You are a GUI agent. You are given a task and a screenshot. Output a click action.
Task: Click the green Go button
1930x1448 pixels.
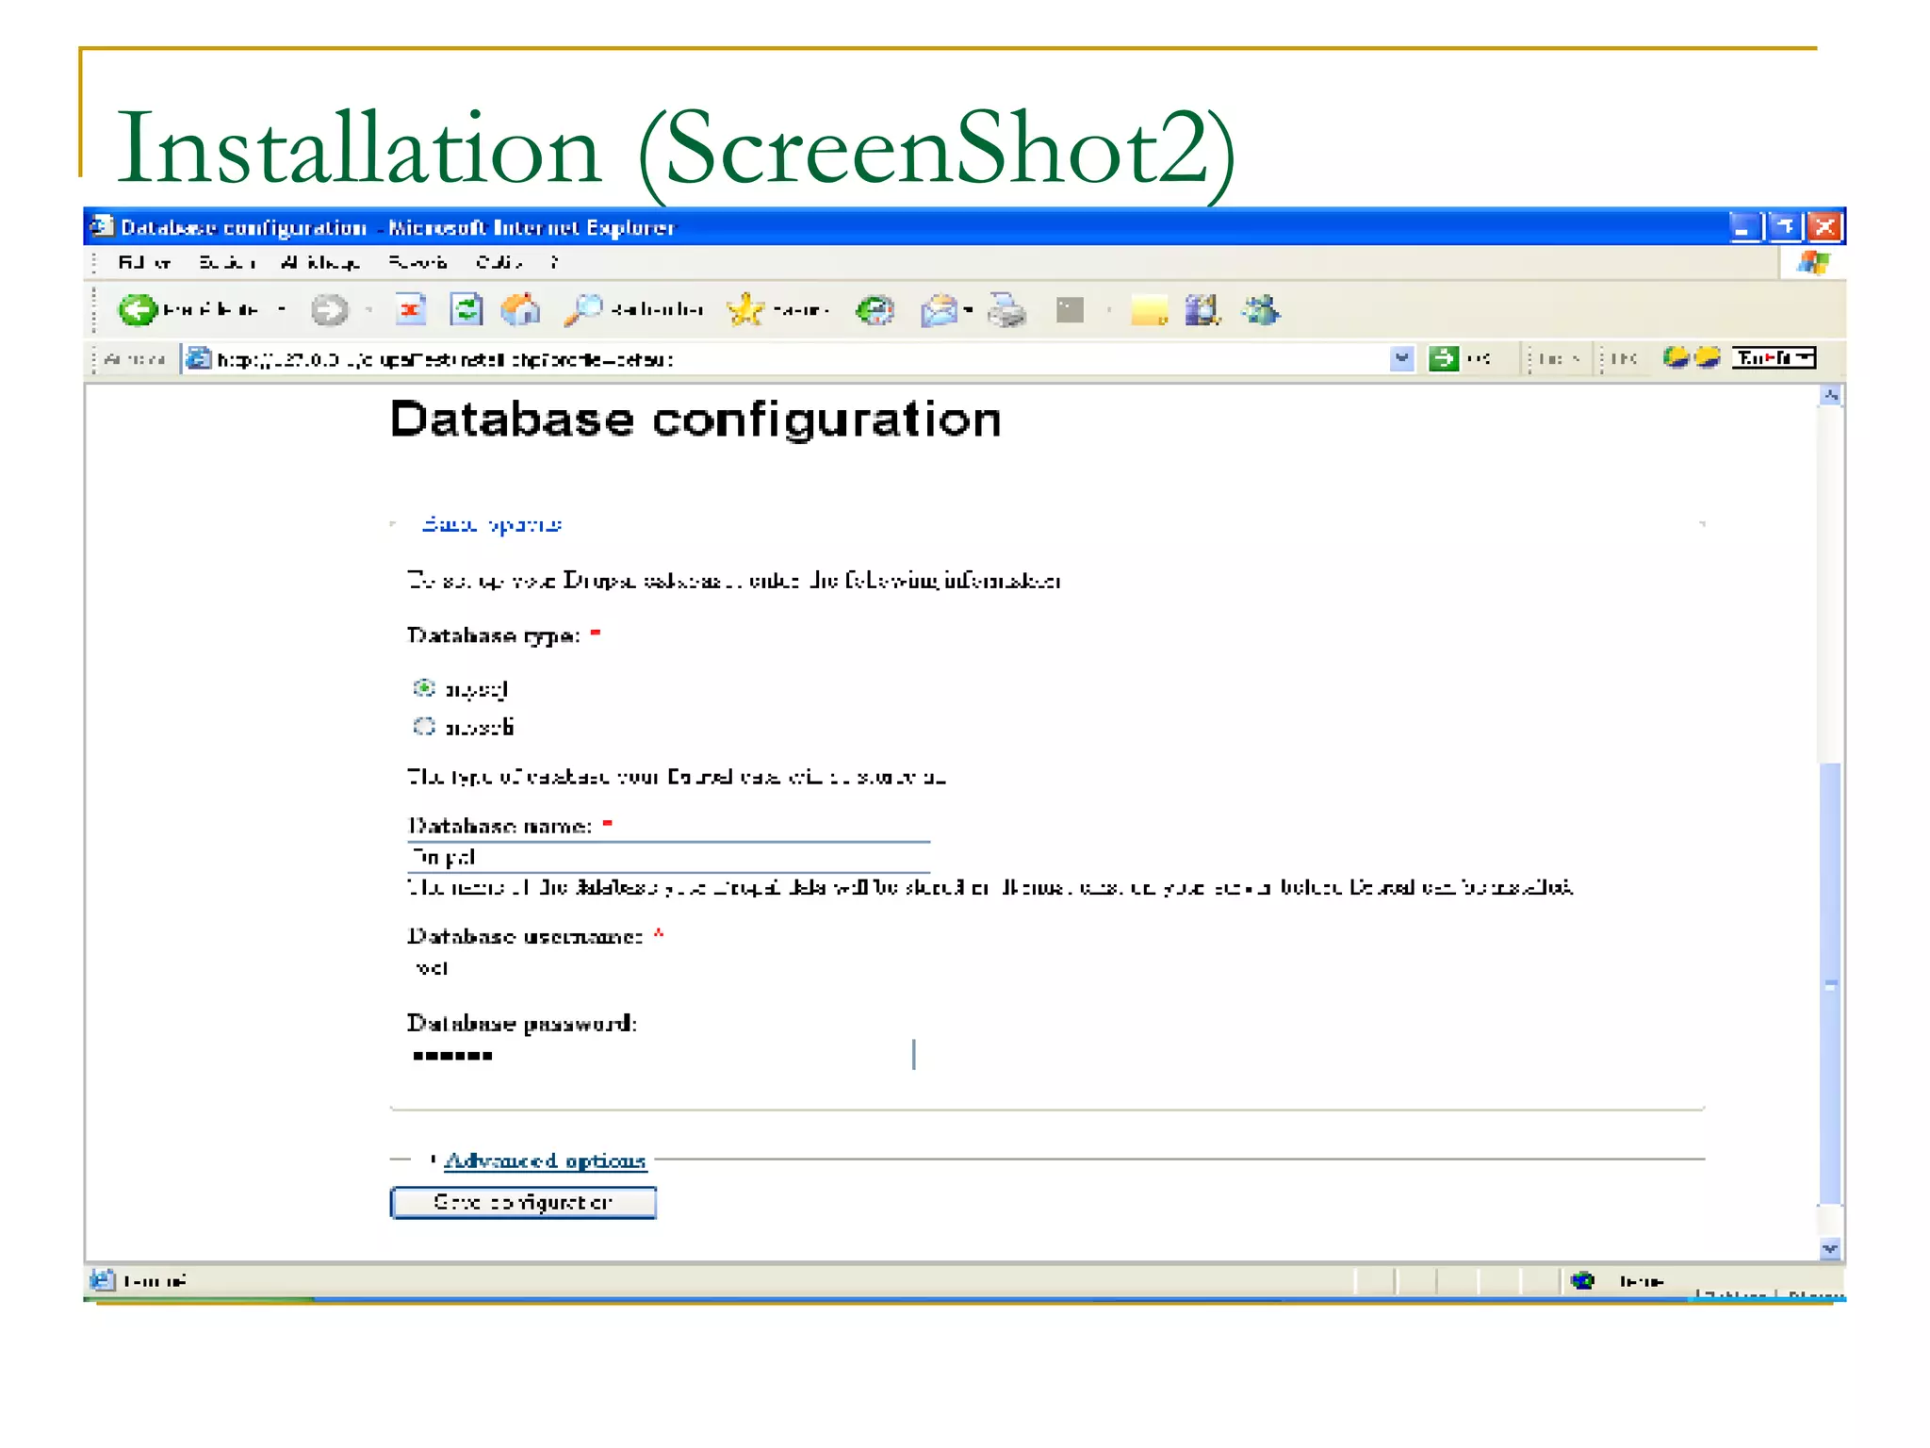pyautogui.click(x=1443, y=358)
